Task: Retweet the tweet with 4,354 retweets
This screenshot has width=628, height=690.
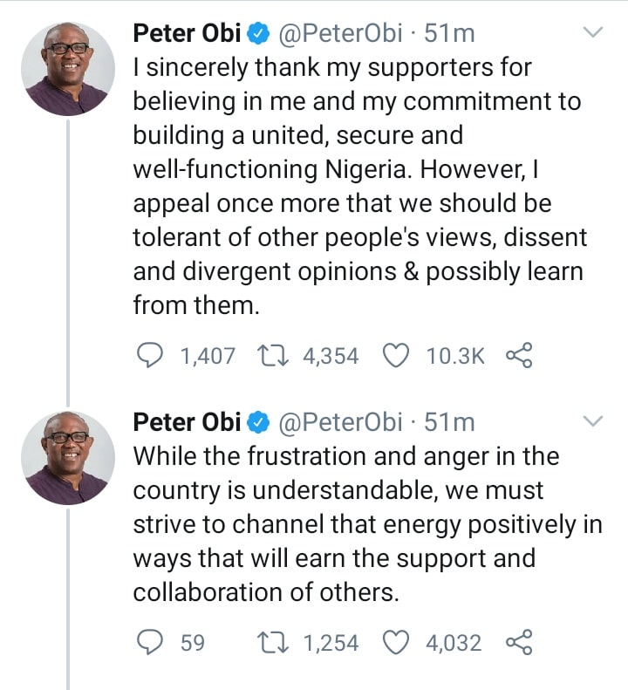Action: point(273,355)
